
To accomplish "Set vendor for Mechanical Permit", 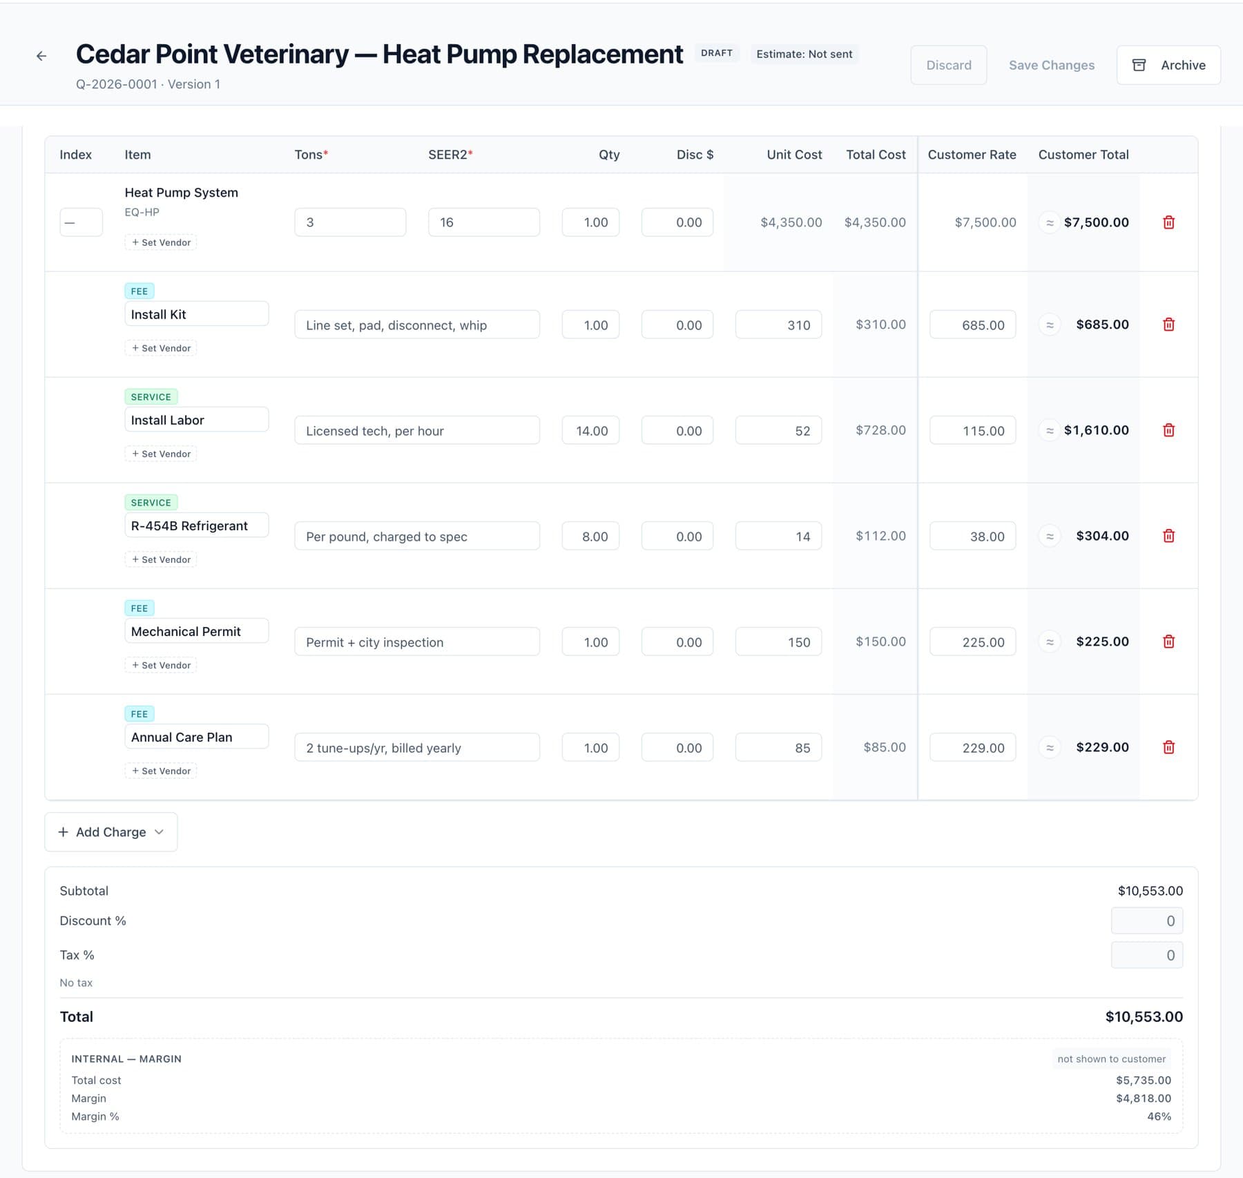I will click(161, 665).
